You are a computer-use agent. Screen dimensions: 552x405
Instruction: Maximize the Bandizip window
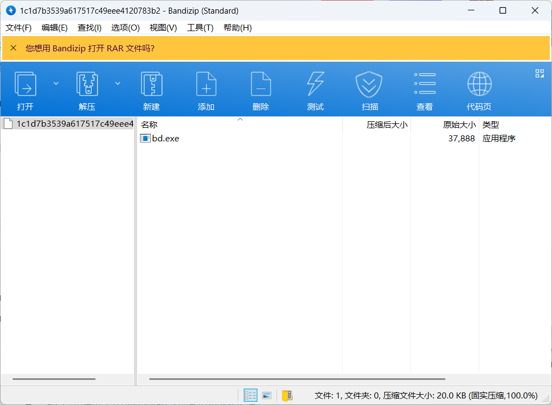[503, 10]
